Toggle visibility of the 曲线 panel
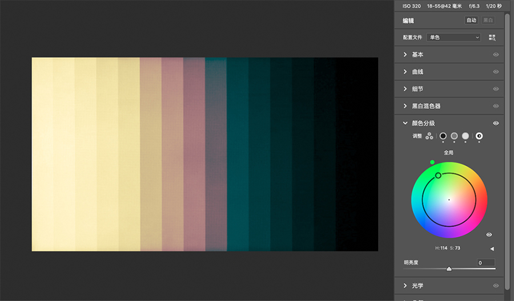The image size is (514, 301). [x=496, y=72]
